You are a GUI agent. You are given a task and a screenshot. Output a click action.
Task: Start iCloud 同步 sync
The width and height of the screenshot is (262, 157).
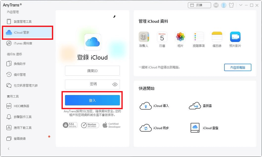[154, 128]
